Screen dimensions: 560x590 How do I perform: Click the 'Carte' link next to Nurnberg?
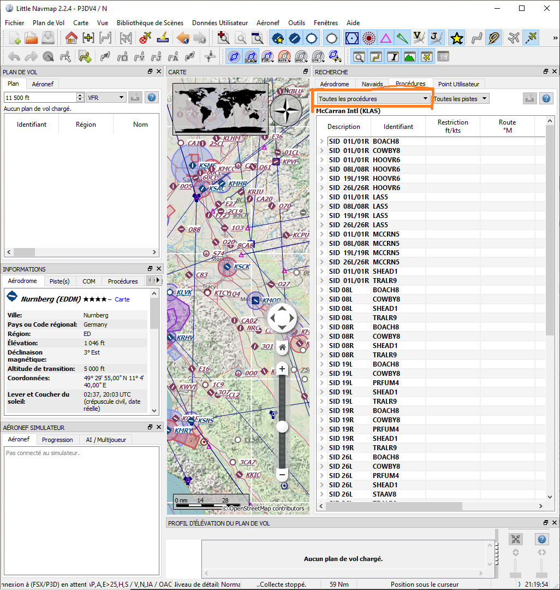coord(122,299)
